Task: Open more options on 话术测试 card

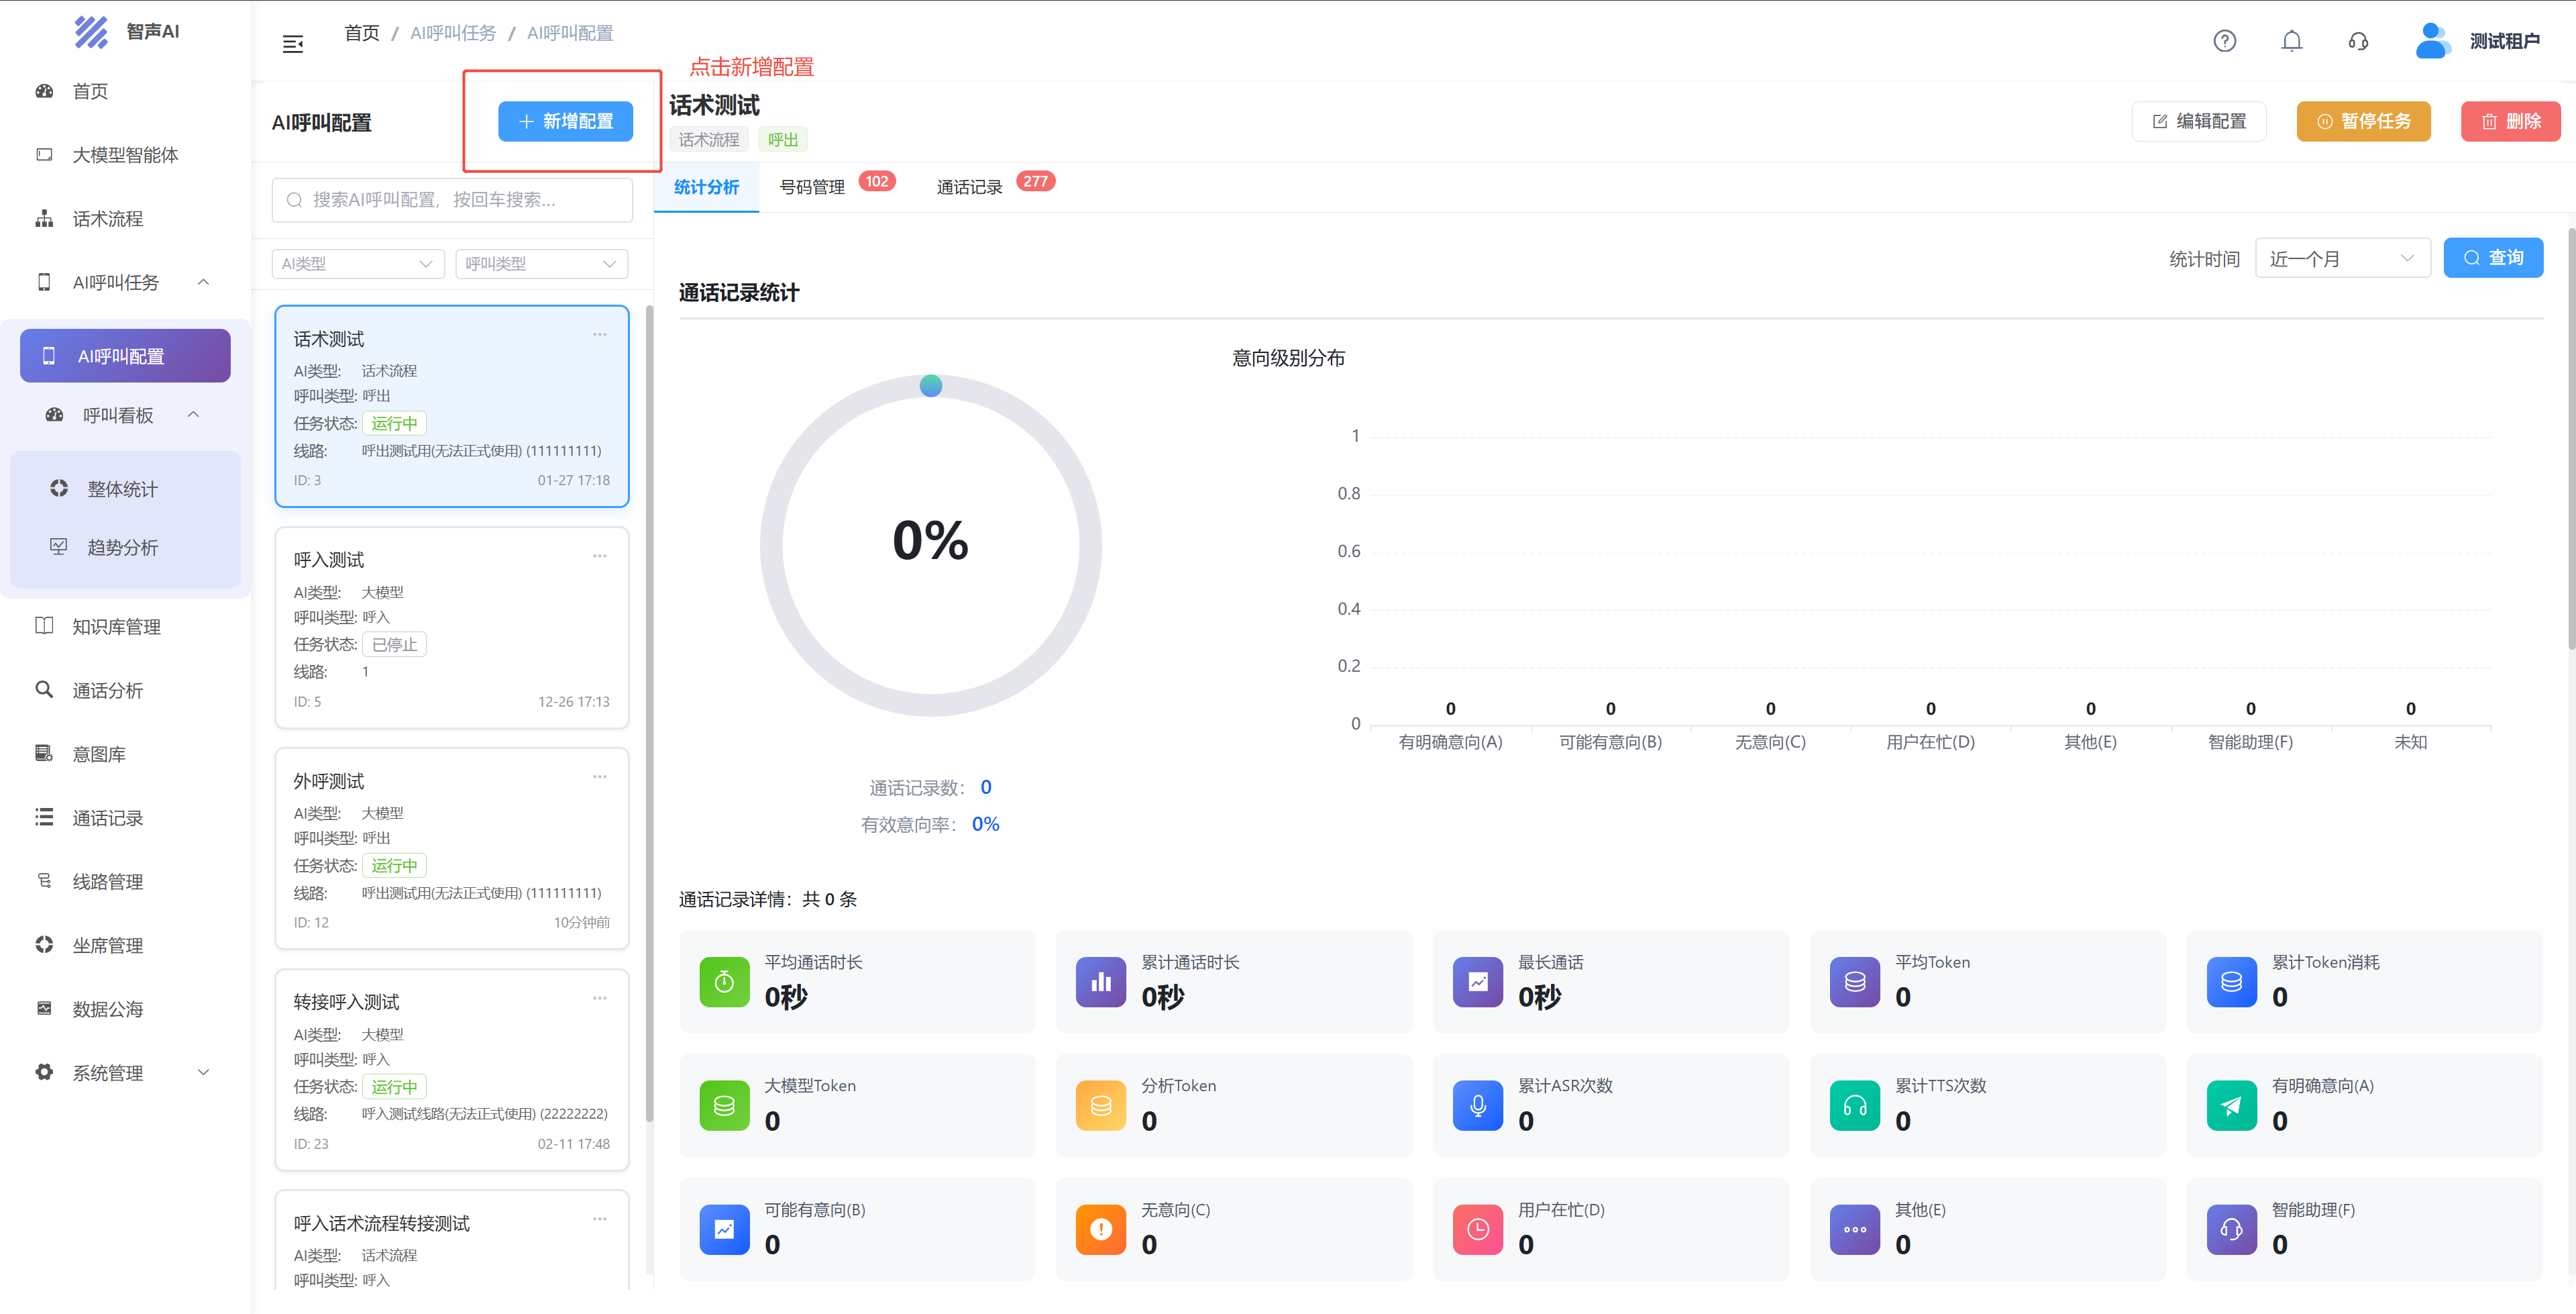Action: coord(599,334)
